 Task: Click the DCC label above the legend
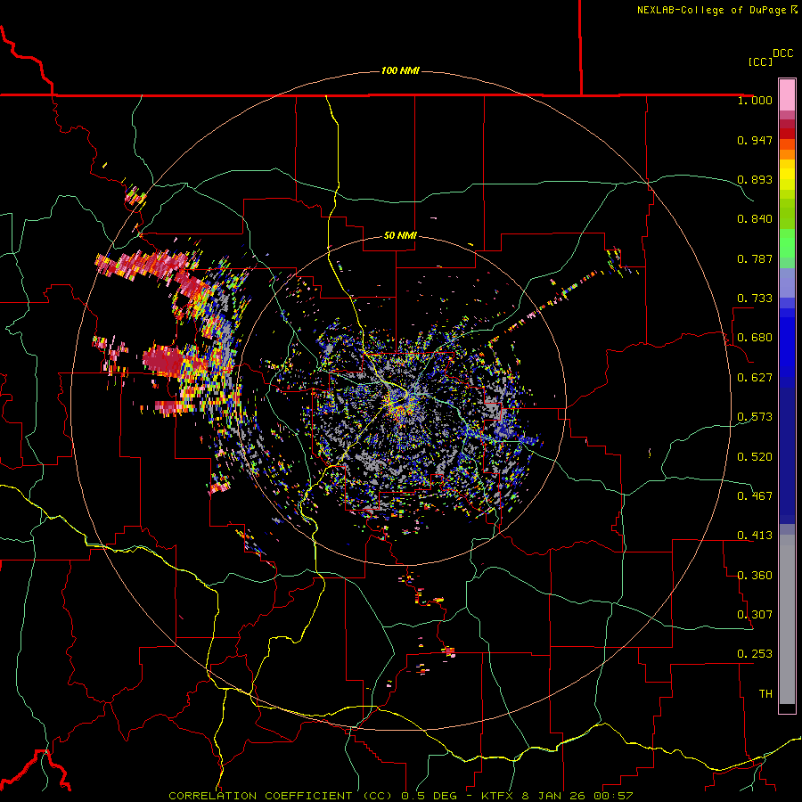782,53
